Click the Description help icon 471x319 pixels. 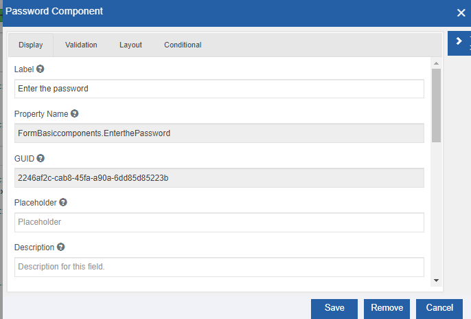click(60, 247)
